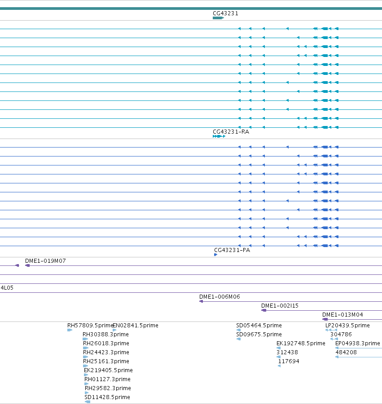Click the RH29582.3prime EST label
382x404 pixels.
[108, 389]
